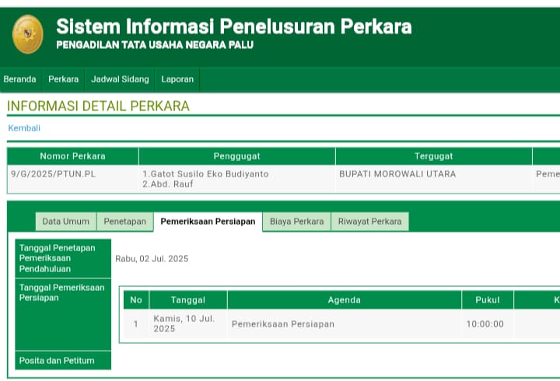Click the court emblem logo
Viewport: 560px width, 381px height.
(x=28, y=34)
